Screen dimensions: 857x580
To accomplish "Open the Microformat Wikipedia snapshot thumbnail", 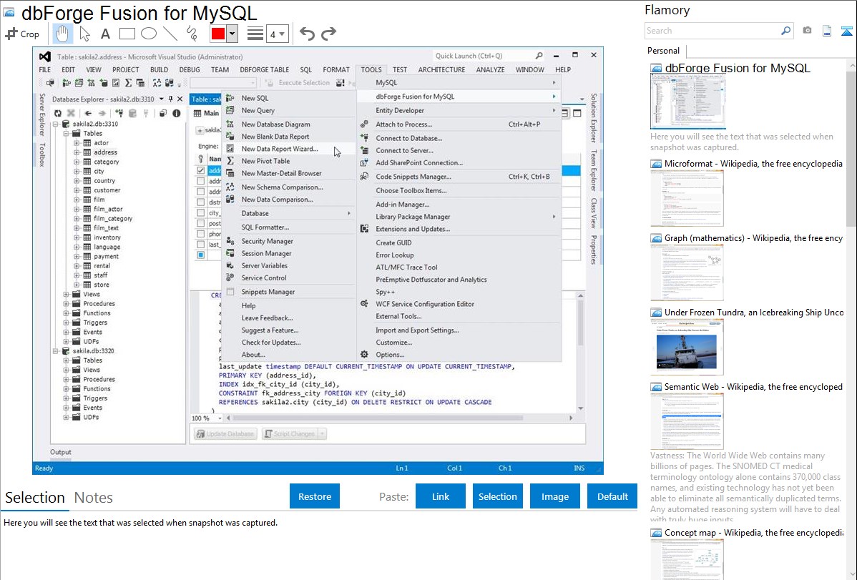I will [687, 198].
